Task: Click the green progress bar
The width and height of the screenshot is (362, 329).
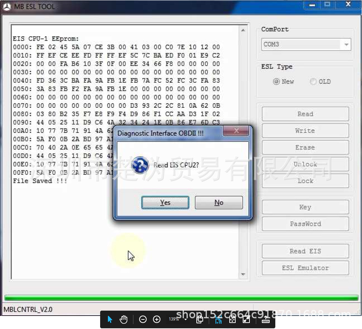Action: [x=181, y=298]
